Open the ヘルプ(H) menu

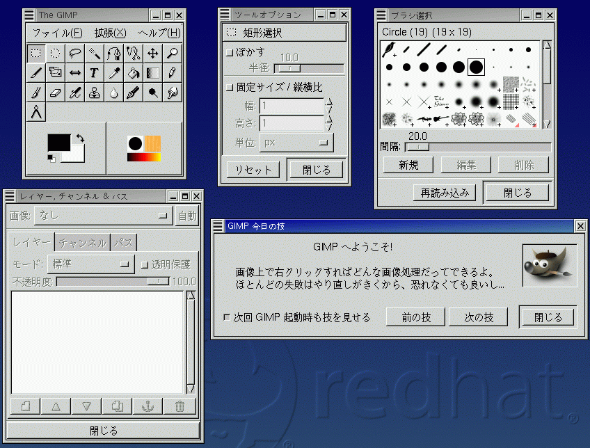(x=159, y=33)
